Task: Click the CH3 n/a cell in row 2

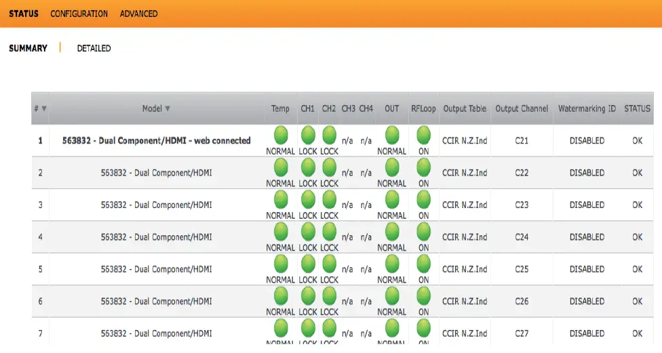Action: click(347, 173)
